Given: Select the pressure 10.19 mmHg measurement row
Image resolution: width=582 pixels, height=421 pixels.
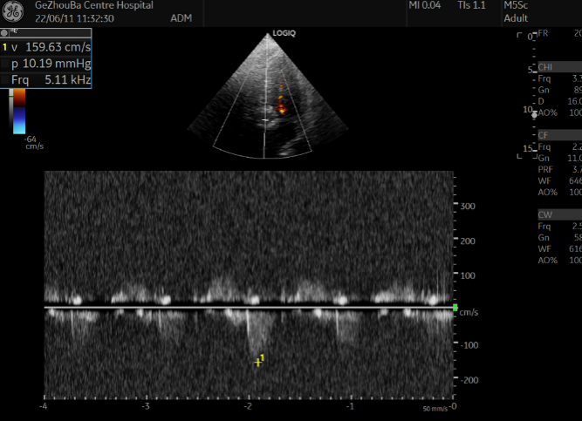Looking at the screenshot, I should pos(48,64).
